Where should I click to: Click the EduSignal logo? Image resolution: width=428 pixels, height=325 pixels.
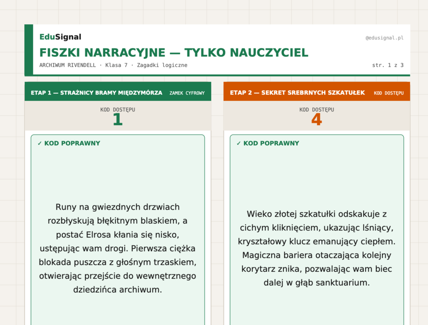pos(60,37)
